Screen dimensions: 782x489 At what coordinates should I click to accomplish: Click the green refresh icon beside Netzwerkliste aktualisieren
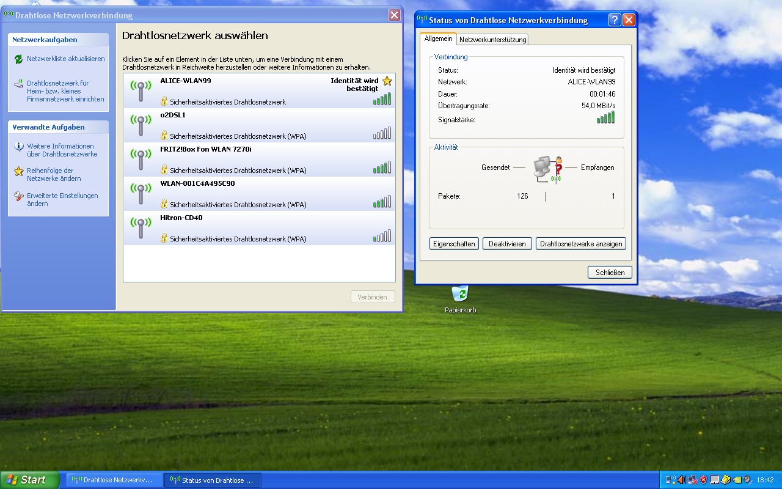[18, 59]
